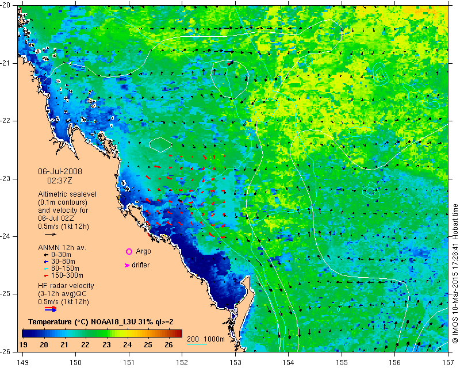Click the 'ANMN 12h av.' legend heading
This screenshot has height=368, width=460.
[62, 248]
